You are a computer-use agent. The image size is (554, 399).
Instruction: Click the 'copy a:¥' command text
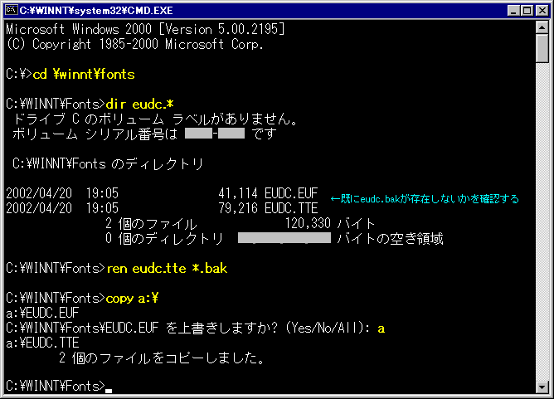tap(132, 299)
